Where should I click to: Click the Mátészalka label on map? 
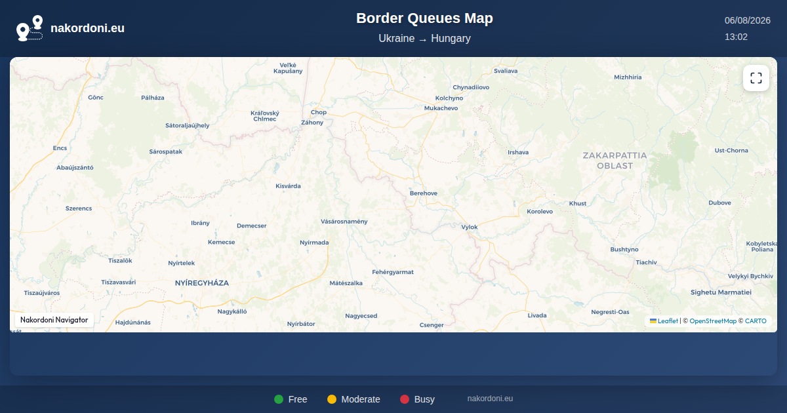[346, 283]
